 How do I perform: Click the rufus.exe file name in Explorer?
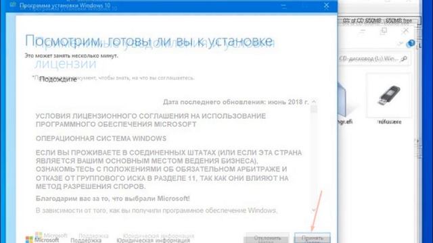pos(390,122)
